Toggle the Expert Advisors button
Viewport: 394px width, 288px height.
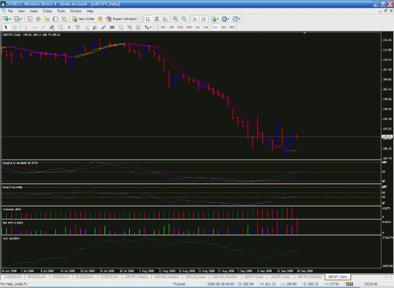click(122, 19)
